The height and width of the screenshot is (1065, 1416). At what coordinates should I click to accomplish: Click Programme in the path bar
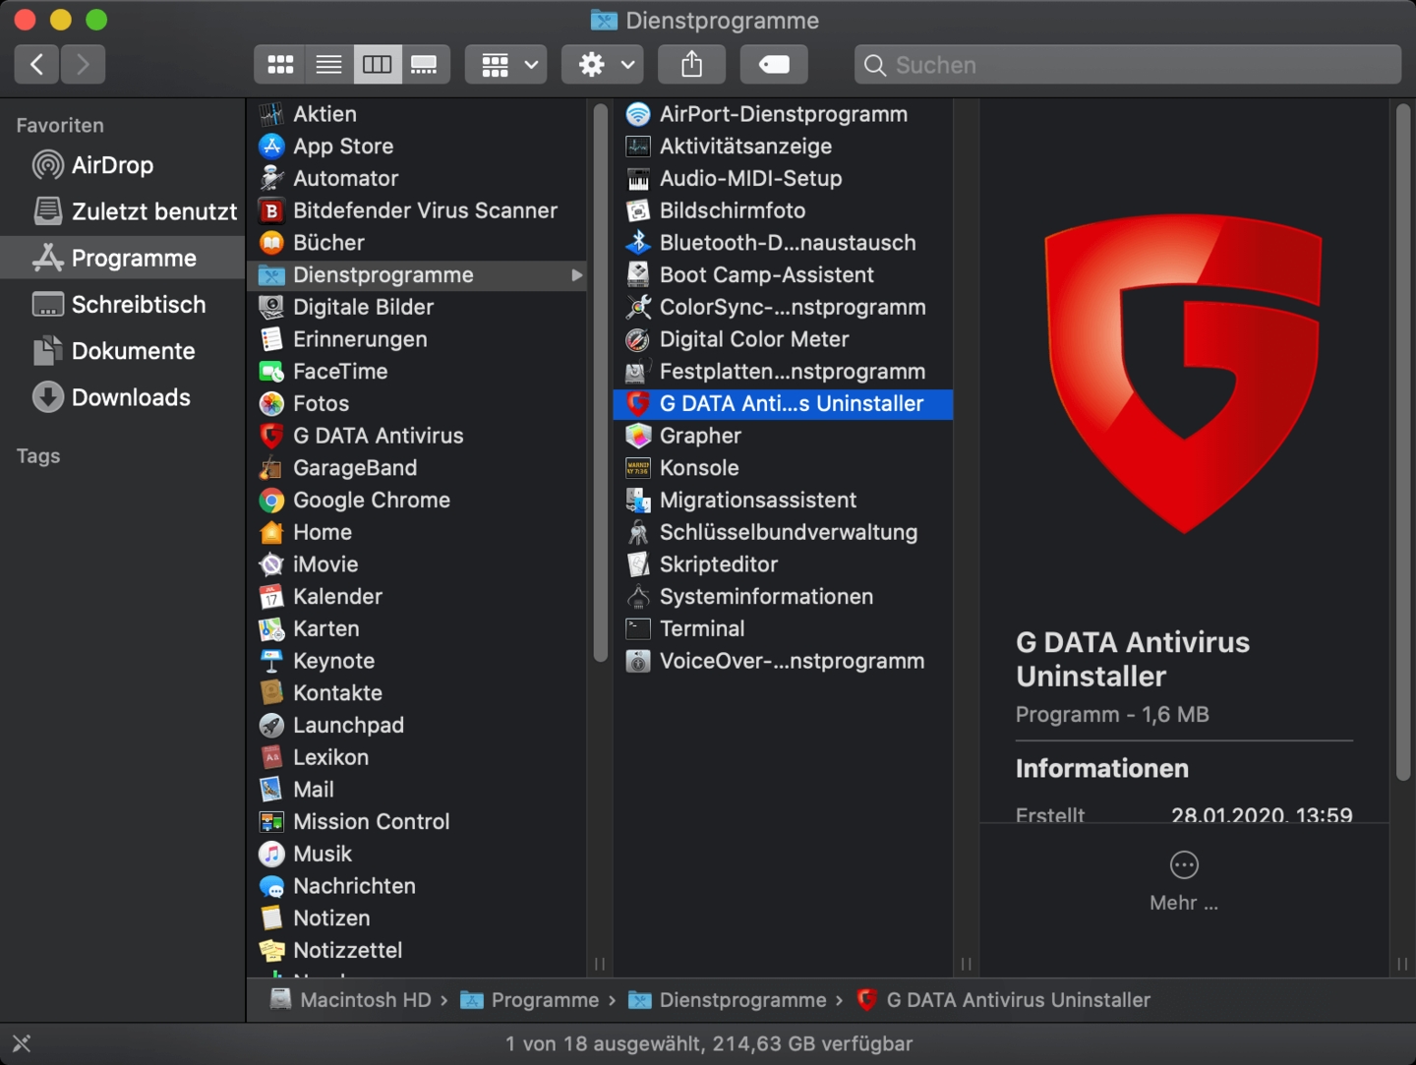530,1000
